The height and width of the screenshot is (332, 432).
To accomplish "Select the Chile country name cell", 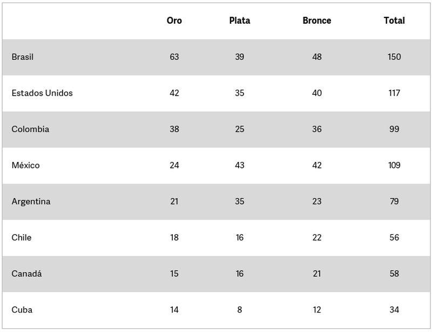I will click(x=21, y=238).
